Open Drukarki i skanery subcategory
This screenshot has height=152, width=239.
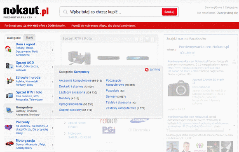[x=71, y=87]
